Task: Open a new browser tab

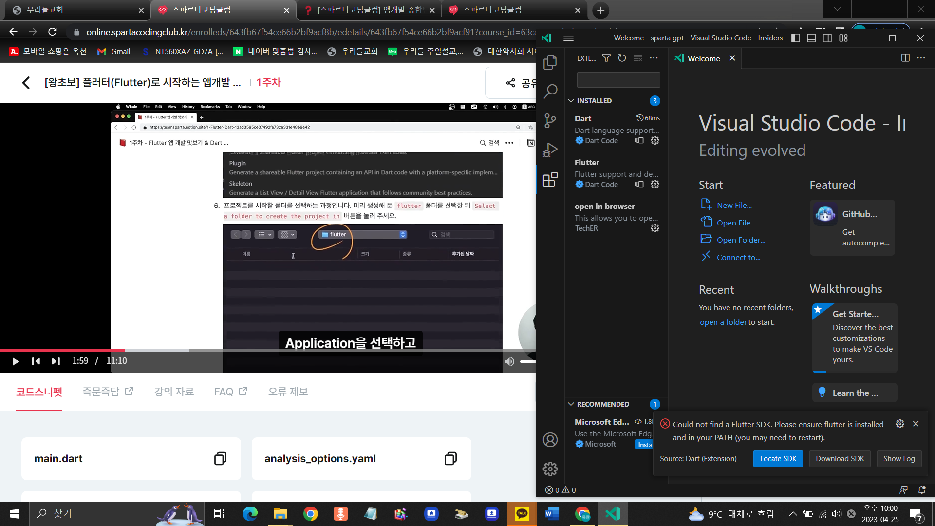Action: pyautogui.click(x=601, y=10)
